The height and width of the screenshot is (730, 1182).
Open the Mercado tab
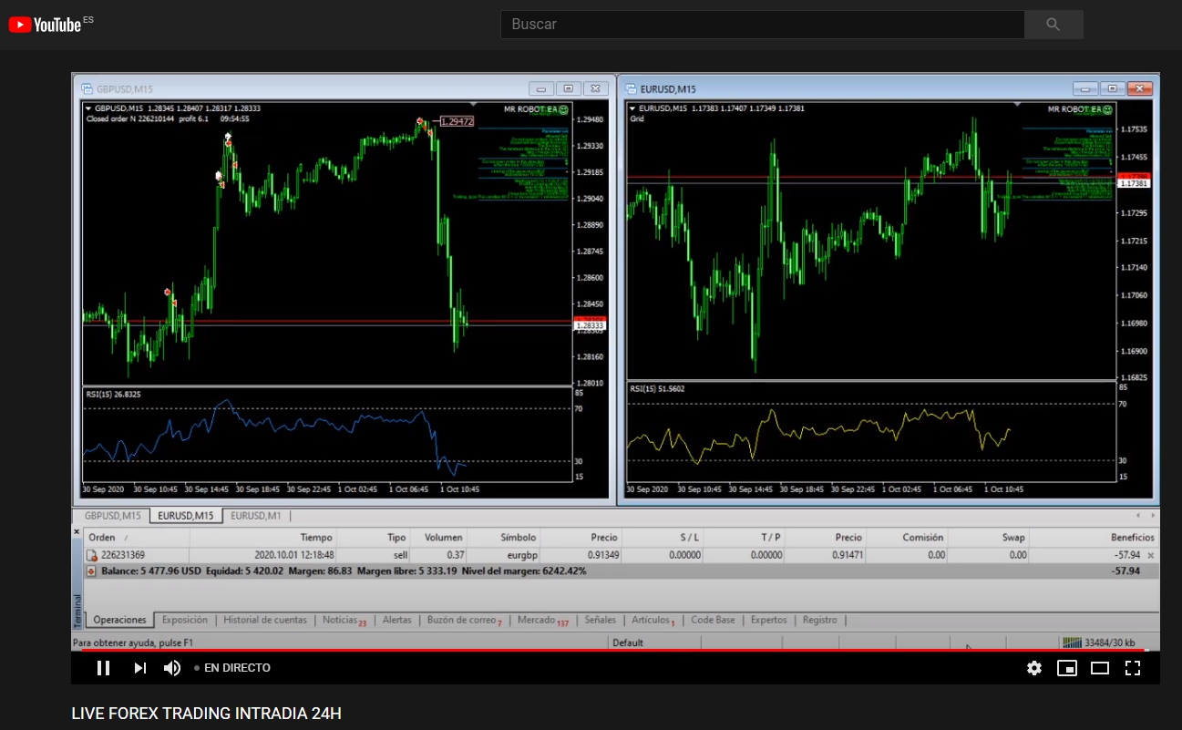click(x=542, y=620)
